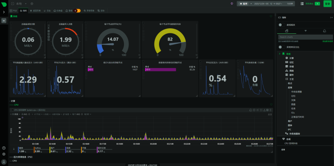
Task: Select 正常运行时间 in the metrics tree
Action: pyautogui.click(x=297, y=117)
